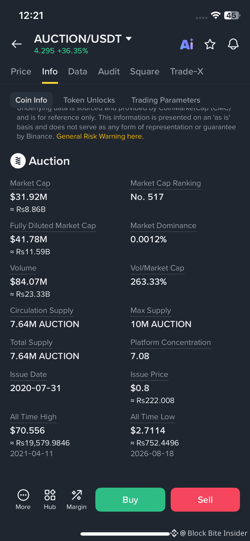Select the Coin Info sub-tab
Image resolution: width=250 pixels, height=541 pixels.
(31, 100)
